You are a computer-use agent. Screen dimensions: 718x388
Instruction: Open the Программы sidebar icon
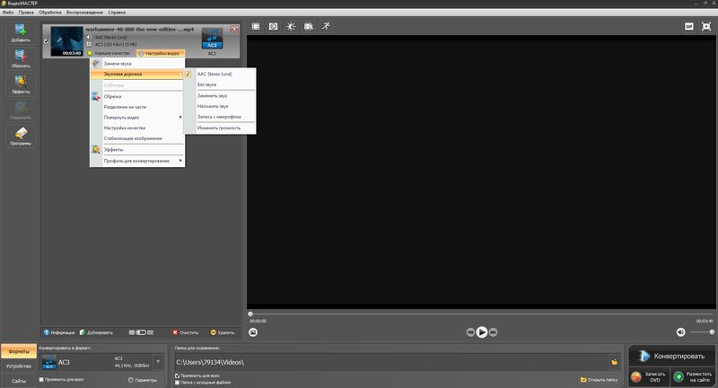[x=21, y=137]
